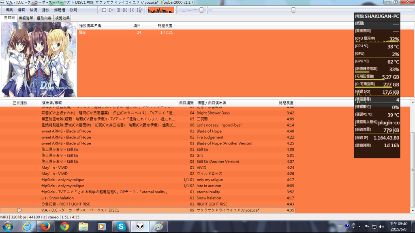Click the now-playing arrow on track 09

[x=20, y=210]
